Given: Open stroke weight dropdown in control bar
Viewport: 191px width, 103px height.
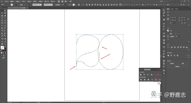Looking at the screenshot, I should [31, 5].
